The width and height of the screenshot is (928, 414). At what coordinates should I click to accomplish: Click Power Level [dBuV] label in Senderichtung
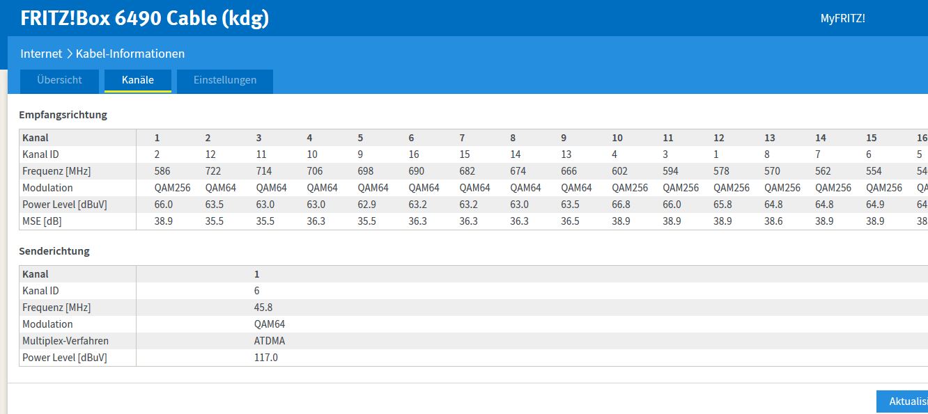tap(65, 358)
